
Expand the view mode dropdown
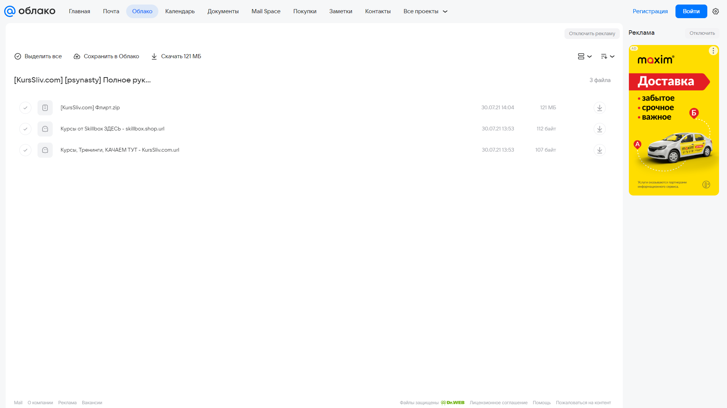tap(585, 56)
